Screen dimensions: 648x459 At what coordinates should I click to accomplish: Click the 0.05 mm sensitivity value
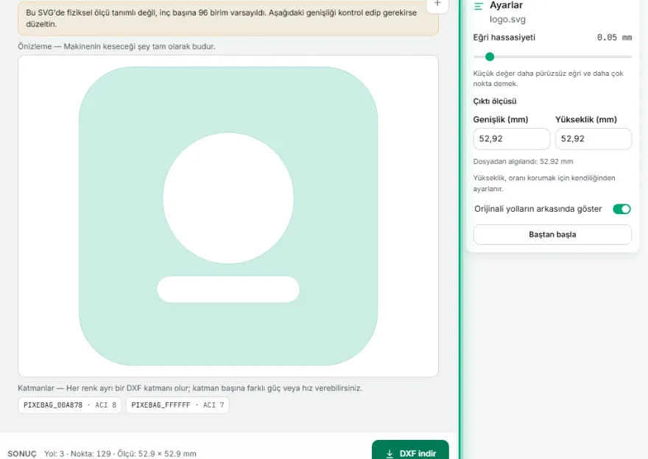pos(614,38)
